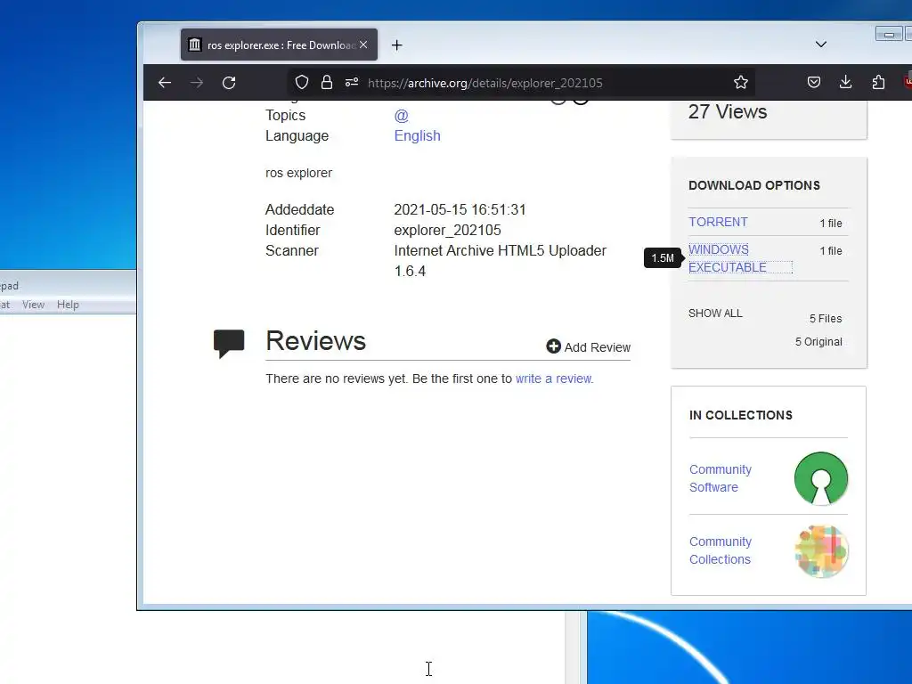Download the TORRENT file
The width and height of the screenshot is (912, 684).
coord(718,222)
